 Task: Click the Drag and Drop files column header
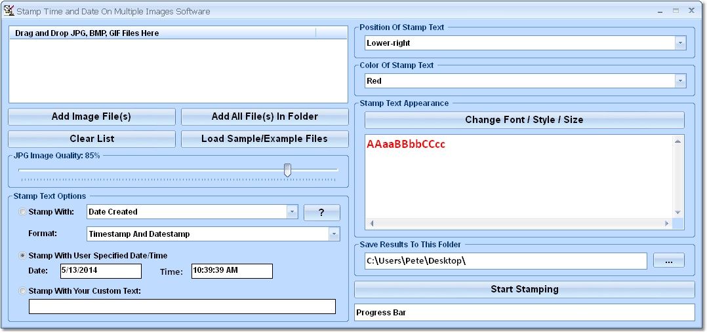pos(163,33)
